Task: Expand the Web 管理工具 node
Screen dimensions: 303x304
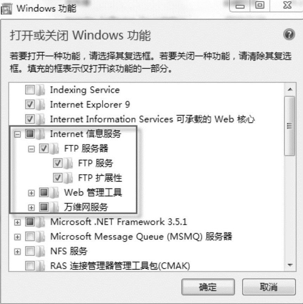Action: pos(31,193)
